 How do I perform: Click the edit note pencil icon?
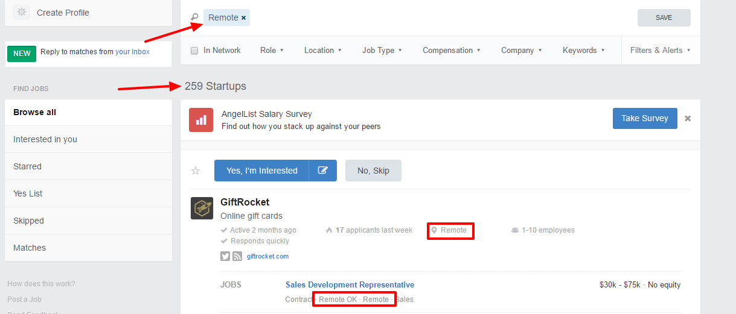(323, 171)
